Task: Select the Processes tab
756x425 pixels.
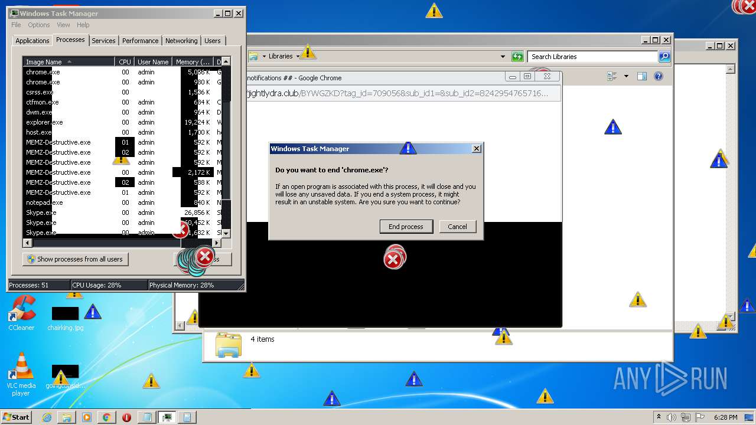Action: pos(70,40)
